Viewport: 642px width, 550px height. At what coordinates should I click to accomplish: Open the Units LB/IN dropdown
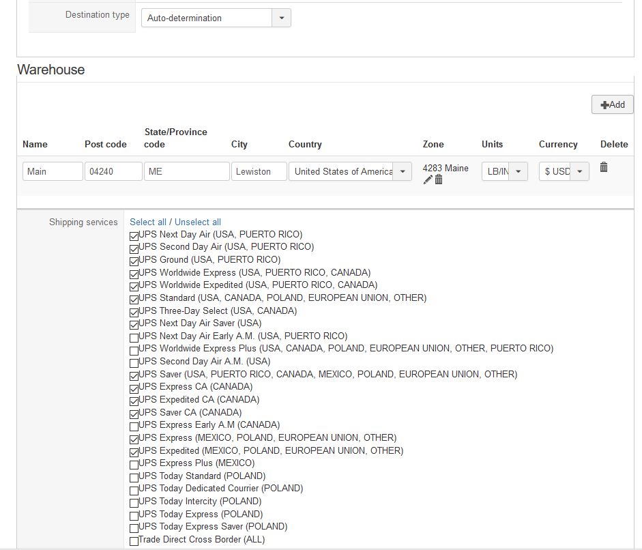point(519,171)
